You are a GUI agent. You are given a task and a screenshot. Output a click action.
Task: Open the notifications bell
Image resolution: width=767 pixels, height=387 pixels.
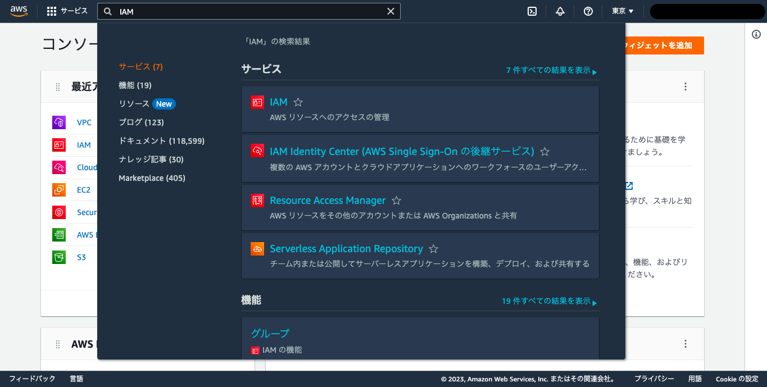(x=560, y=11)
